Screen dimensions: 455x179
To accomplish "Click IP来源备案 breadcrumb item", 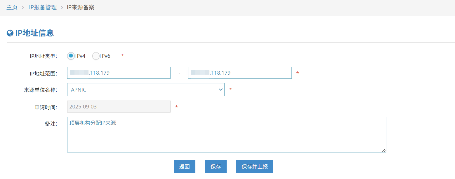I will click(x=80, y=8).
